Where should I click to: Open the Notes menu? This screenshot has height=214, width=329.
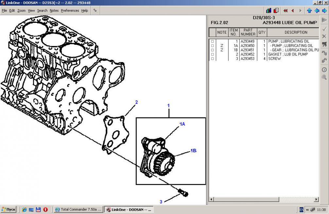54,10
